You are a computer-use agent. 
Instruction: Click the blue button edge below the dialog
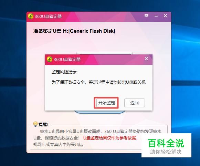(100, 112)
